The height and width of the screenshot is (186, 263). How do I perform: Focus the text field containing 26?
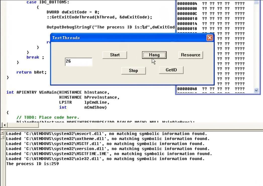pyautogui.click(x=78, y=62)
